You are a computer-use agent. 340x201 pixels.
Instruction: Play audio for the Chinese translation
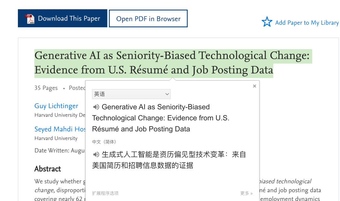point(96,155)
